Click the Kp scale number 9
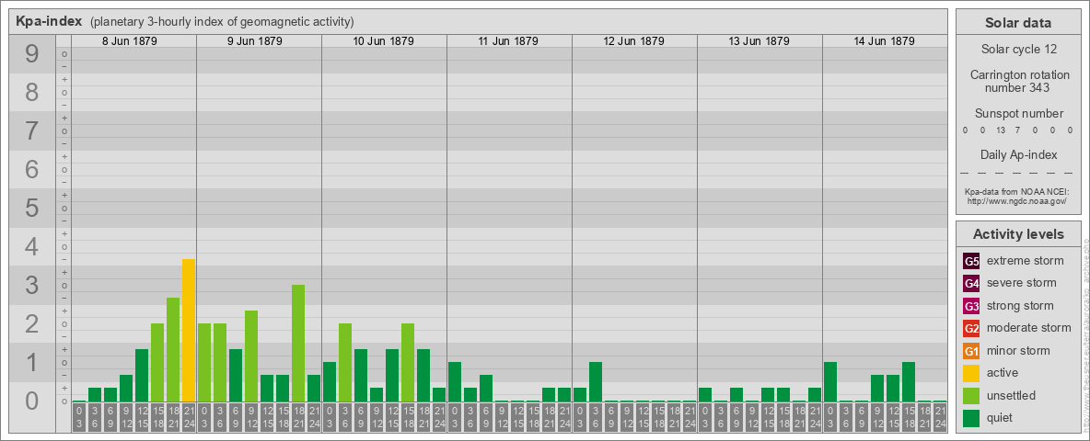This screenshot has height=441, width=1090. pos(32,54)
